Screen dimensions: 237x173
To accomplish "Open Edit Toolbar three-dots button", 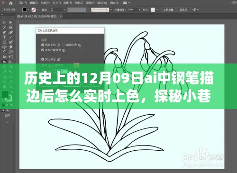I will (x=8, y=122).
